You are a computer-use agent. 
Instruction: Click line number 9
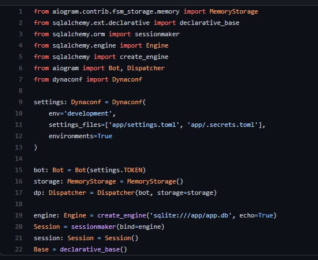20,102
